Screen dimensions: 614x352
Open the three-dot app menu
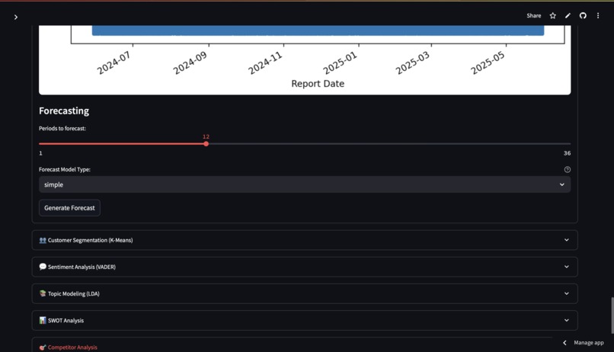pos(598,16)
